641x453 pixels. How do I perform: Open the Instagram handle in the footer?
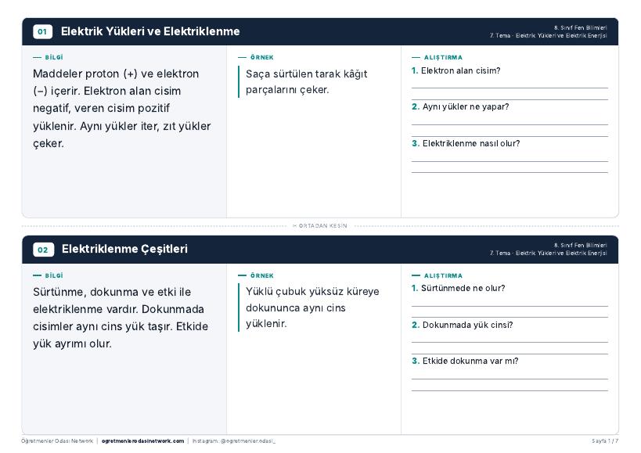tap(234, 441)
